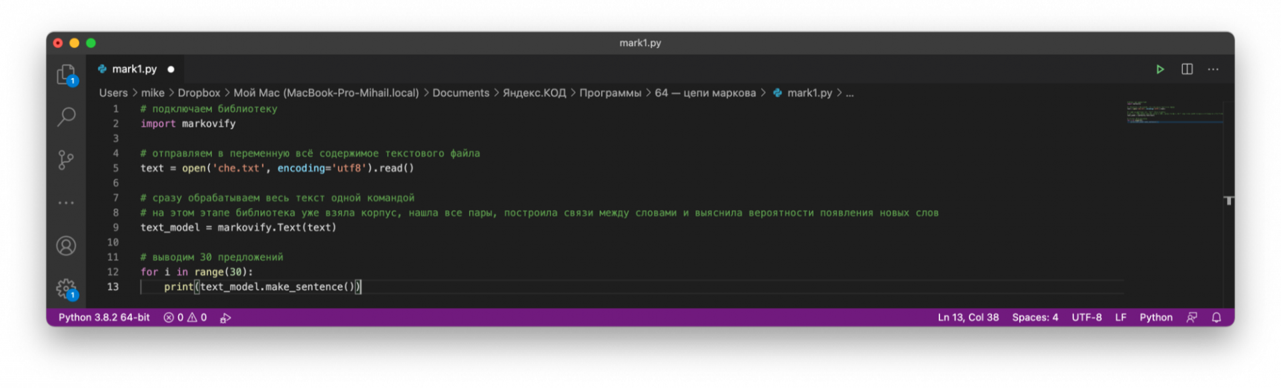Screen dimensions: 1281x388
Task: Select the mark1.py editor tab
Action: 134,69
